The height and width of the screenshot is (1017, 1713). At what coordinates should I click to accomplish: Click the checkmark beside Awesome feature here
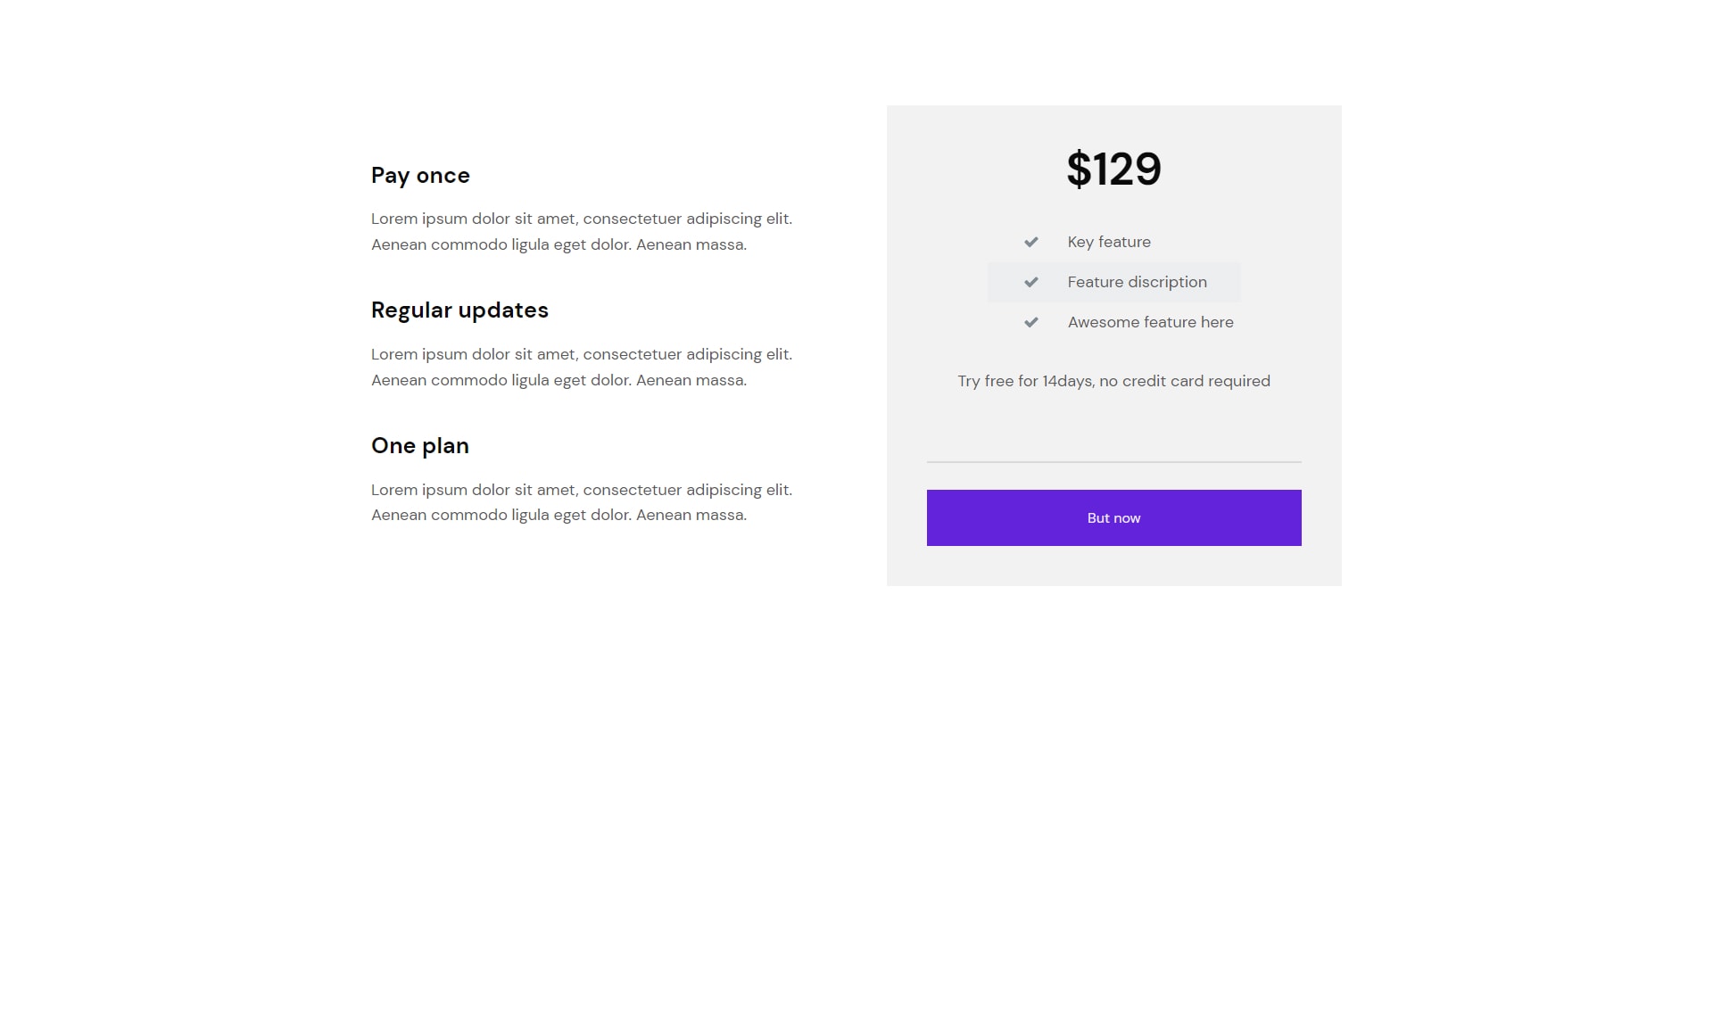[x=1030, y=322]
